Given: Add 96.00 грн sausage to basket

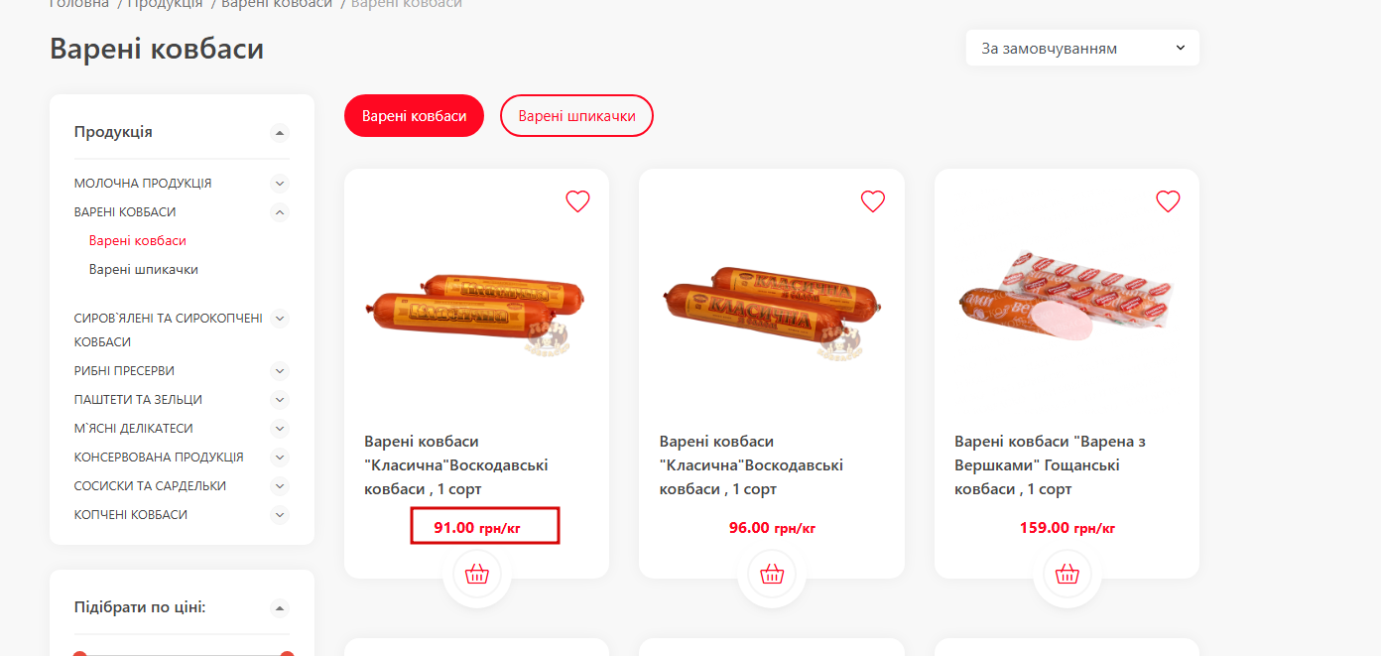Looking at the screenshot, I should [772, 574].
